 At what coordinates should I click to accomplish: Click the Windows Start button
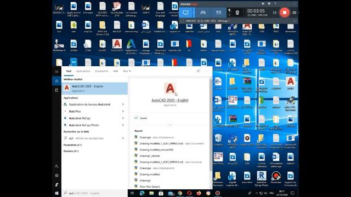56,193
